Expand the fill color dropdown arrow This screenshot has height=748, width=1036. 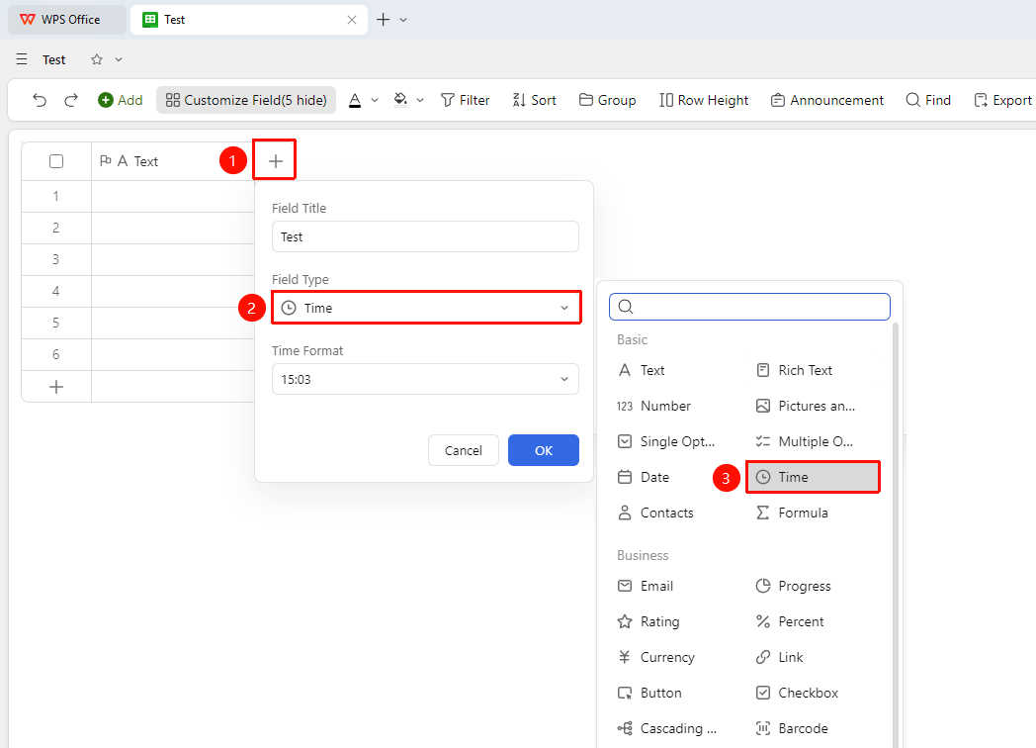coord(420,101)
